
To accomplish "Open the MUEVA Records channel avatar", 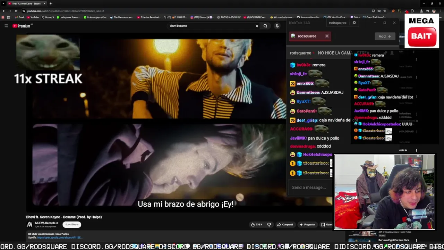I will point(30,224).
